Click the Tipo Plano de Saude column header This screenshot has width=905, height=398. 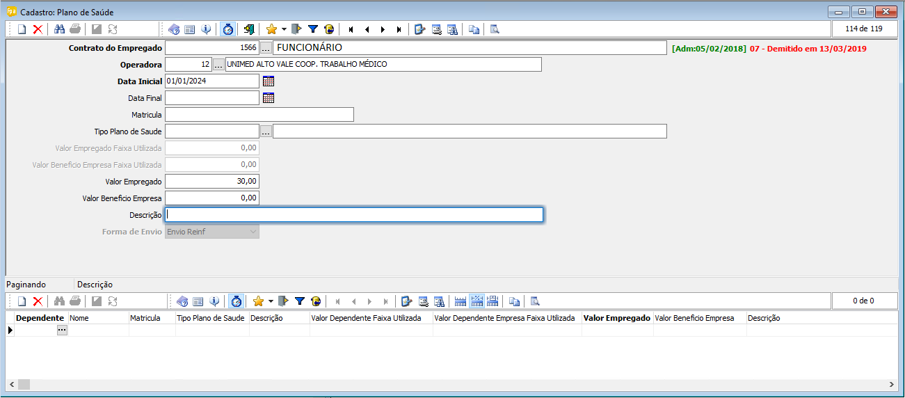[211, 318]
